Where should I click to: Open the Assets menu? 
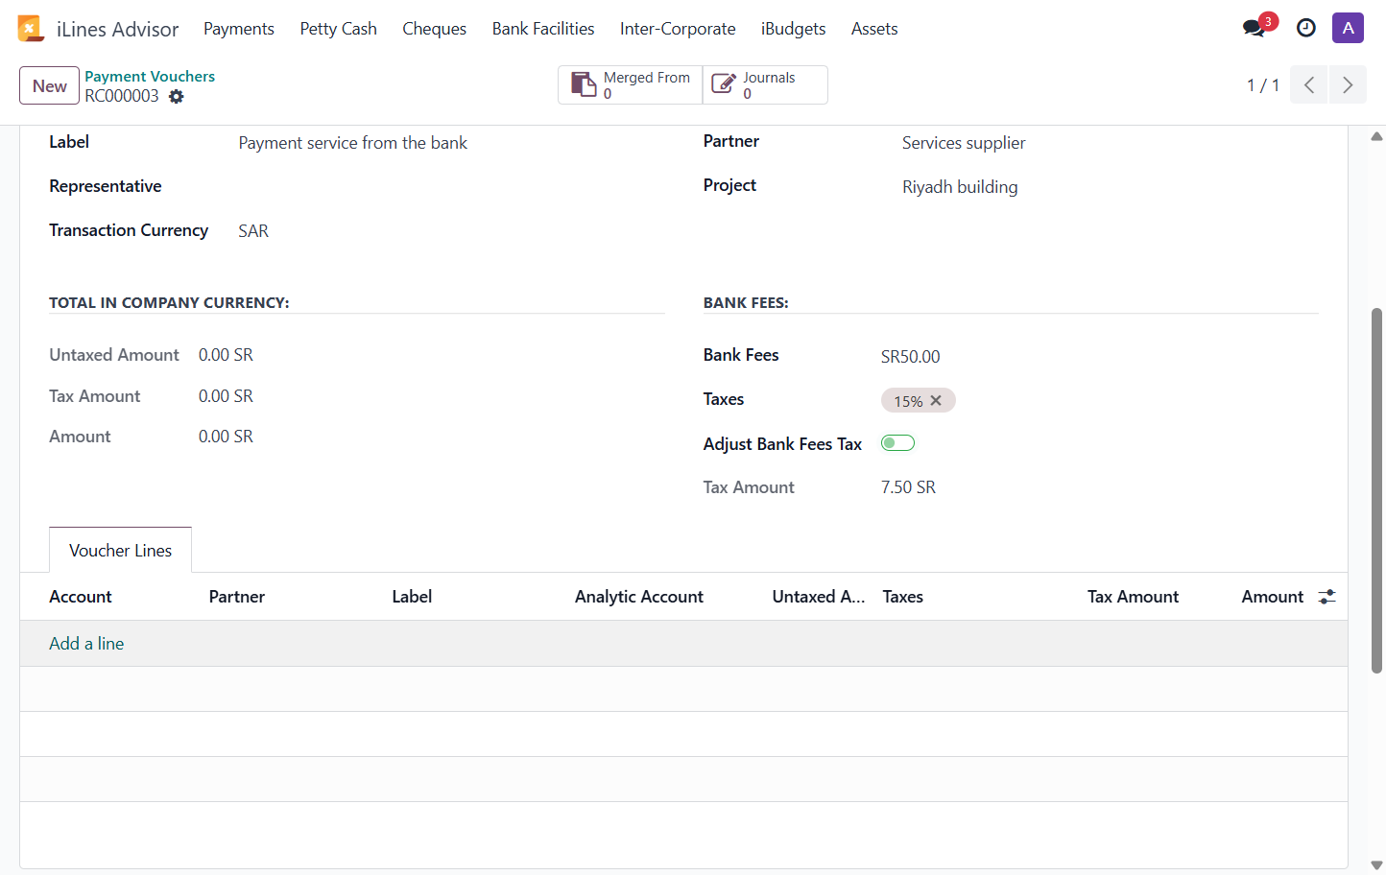pyautogui.click(x=874, y=29)
